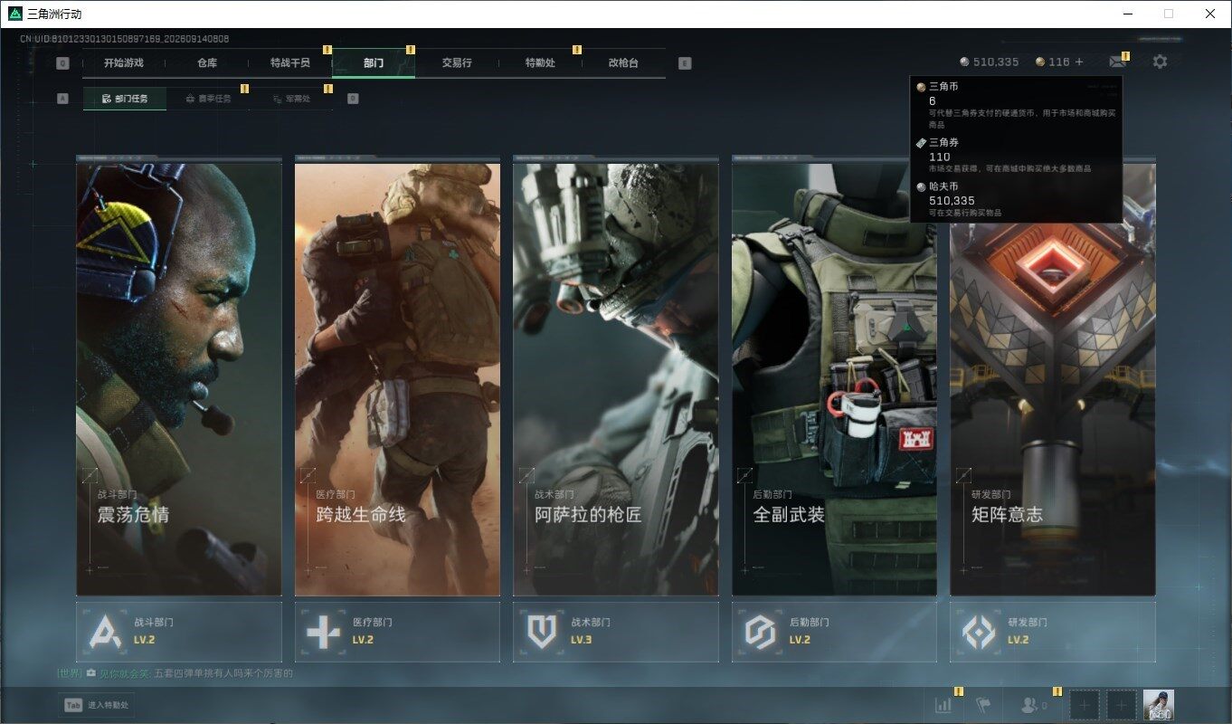Viewport: 1232px width, 724px height.
Task: Open the flag icon in bottom bar
Action: (983, 705)
